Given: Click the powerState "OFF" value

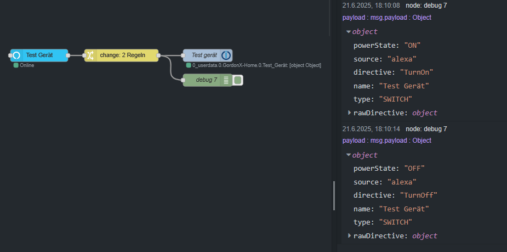Looking at the screenshot, I should 414,168.
